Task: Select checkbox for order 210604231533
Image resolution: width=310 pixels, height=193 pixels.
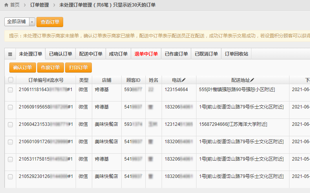Action: 10,125
